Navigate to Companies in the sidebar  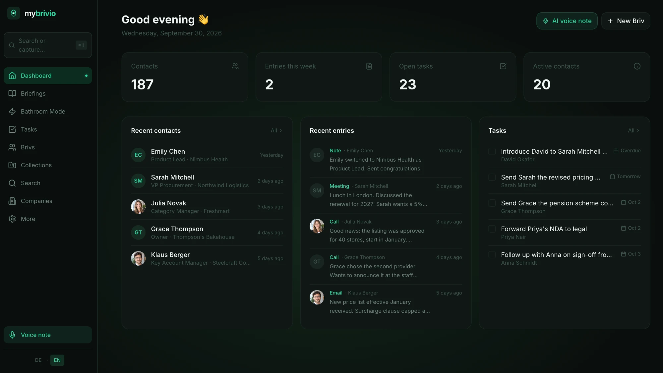tap(48, 201)
